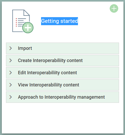Click empty space in the Import row
Image resolution: width=125 pixels, height=135 pixels.
tap(75, 48)
